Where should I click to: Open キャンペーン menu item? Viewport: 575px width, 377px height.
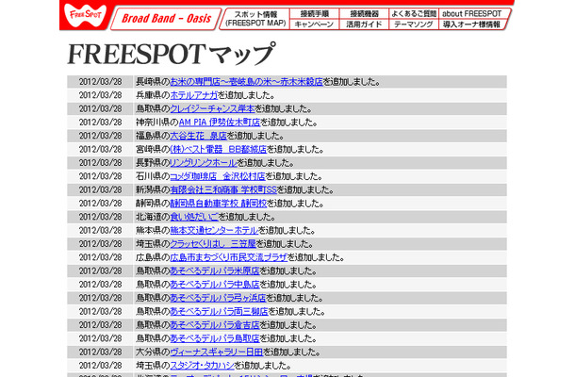(314, 25)
